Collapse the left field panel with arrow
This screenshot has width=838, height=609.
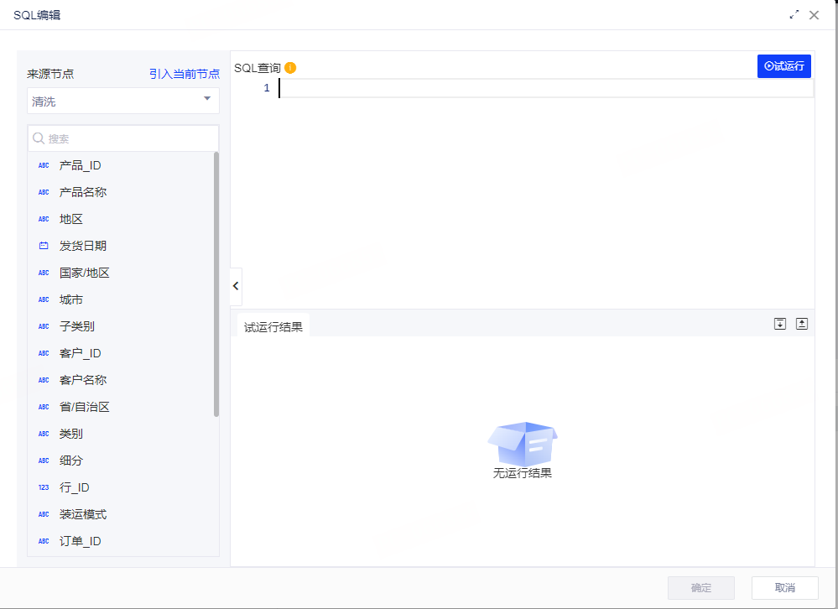tap(236, 286)
